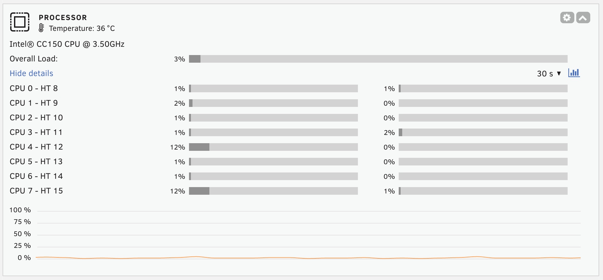Click the Overall Load progress bar
This screenshot has height=280, width=603.
click(x=378, y=59)
